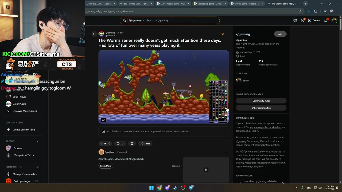Screen dimensions: 342x192
Task: Open the Worms game screenshot image
Action: 164,87
